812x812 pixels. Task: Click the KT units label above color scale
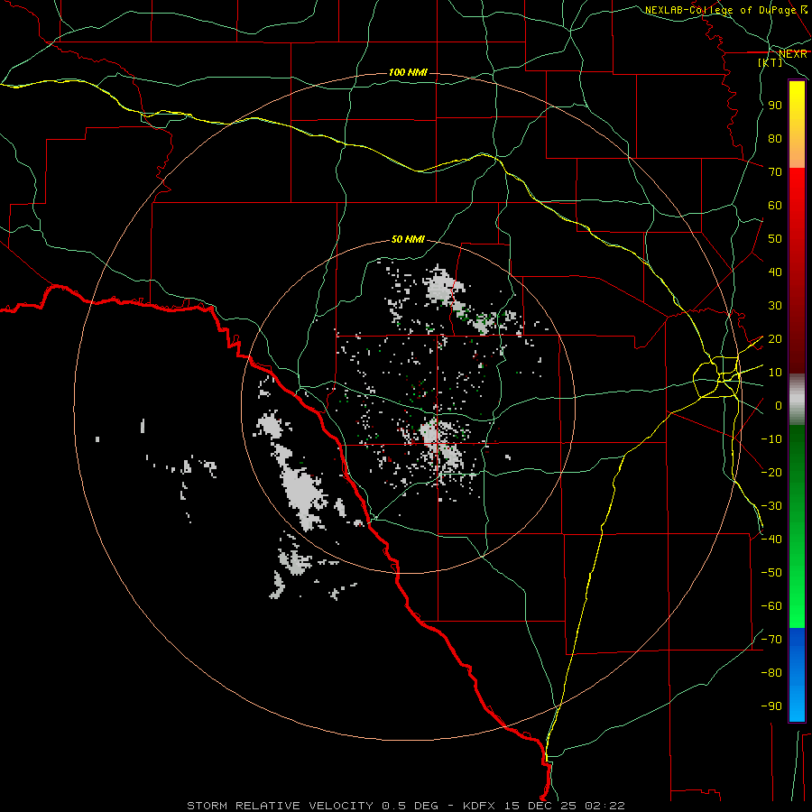coord(770,62)
